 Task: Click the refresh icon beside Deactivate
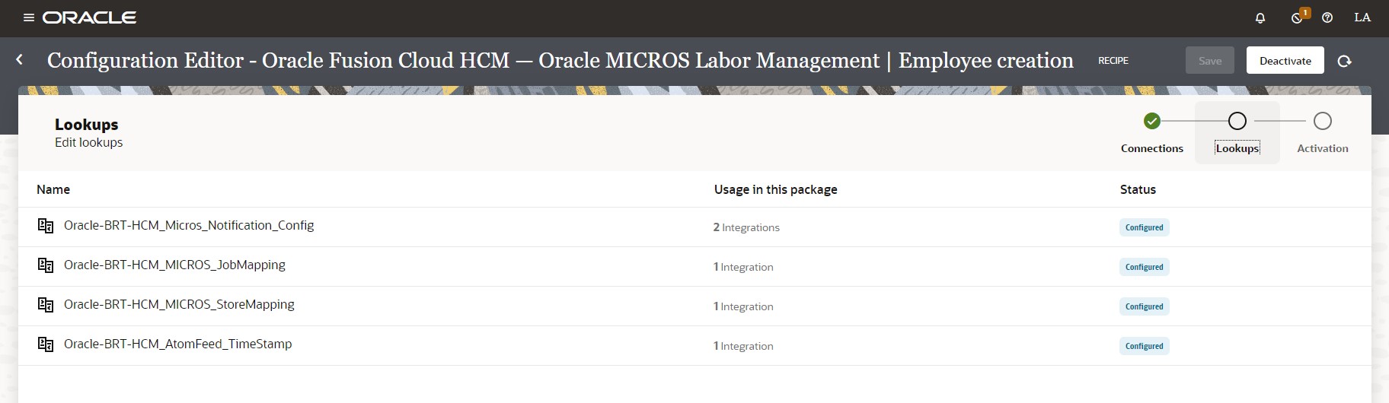(x=1345, y=61)
